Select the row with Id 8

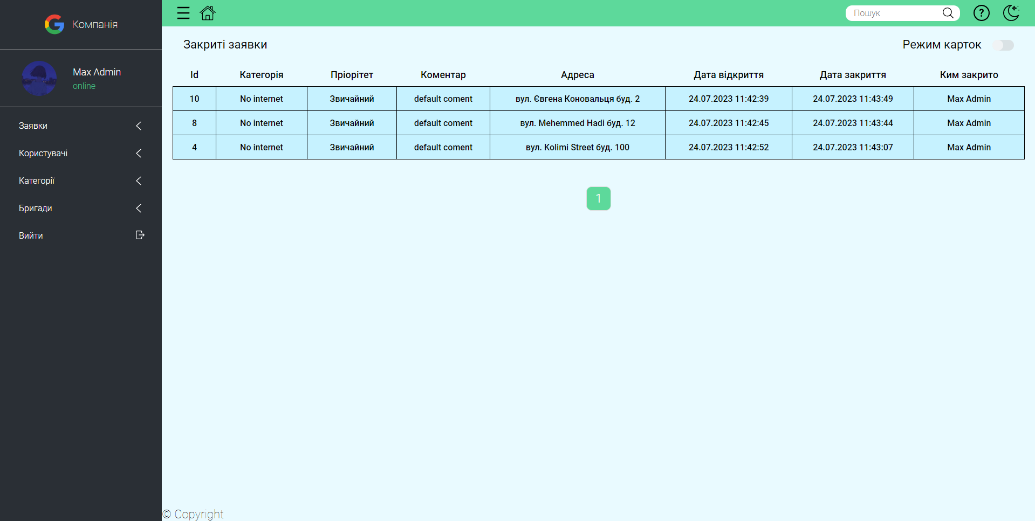tap(577, 123)
